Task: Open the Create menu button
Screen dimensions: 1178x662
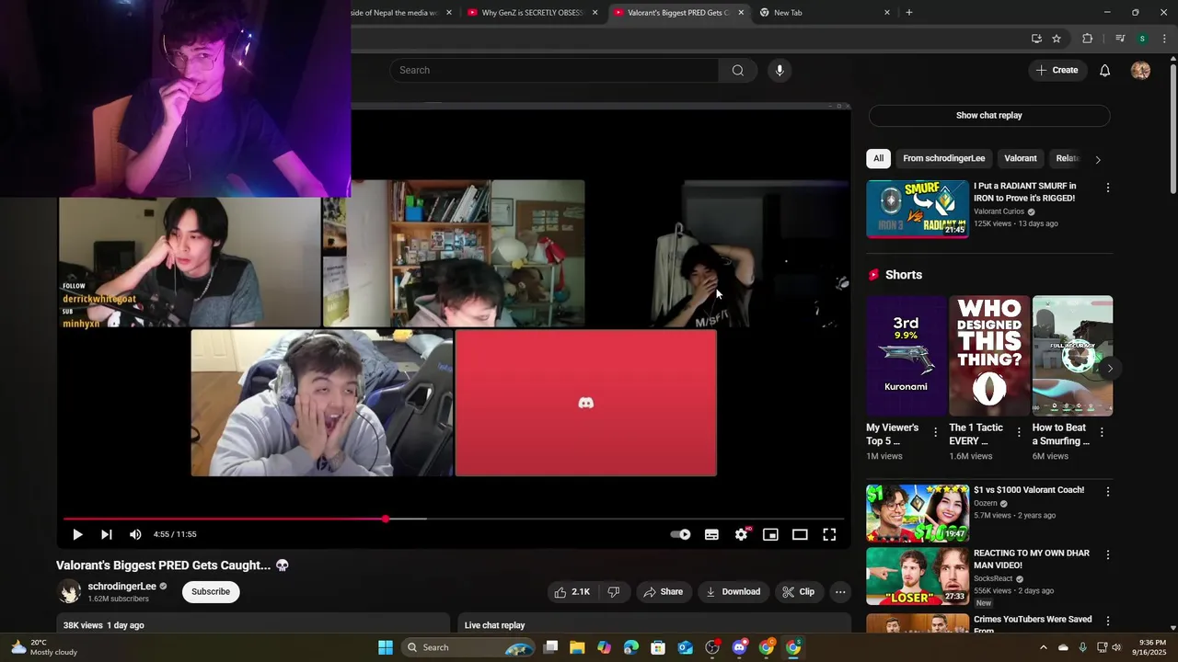Action: click(x=1057, y=70)
